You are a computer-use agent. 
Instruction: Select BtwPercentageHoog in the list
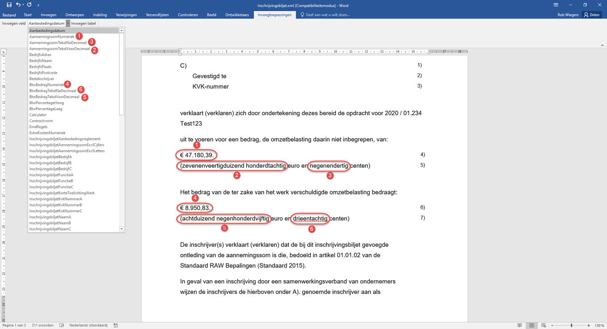pos(46,103)
